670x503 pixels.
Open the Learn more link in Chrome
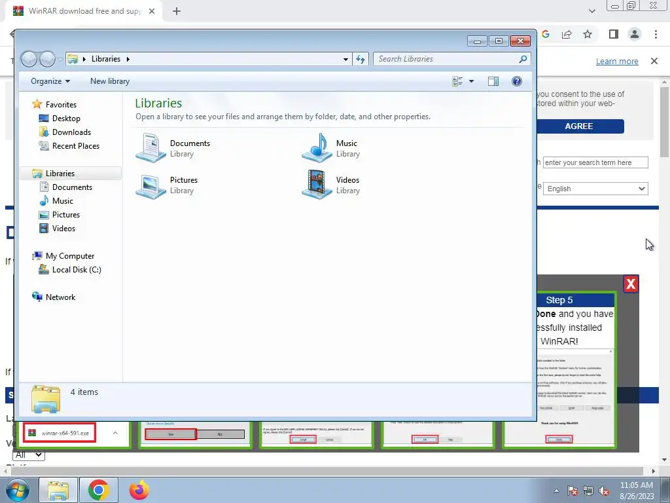617,61
